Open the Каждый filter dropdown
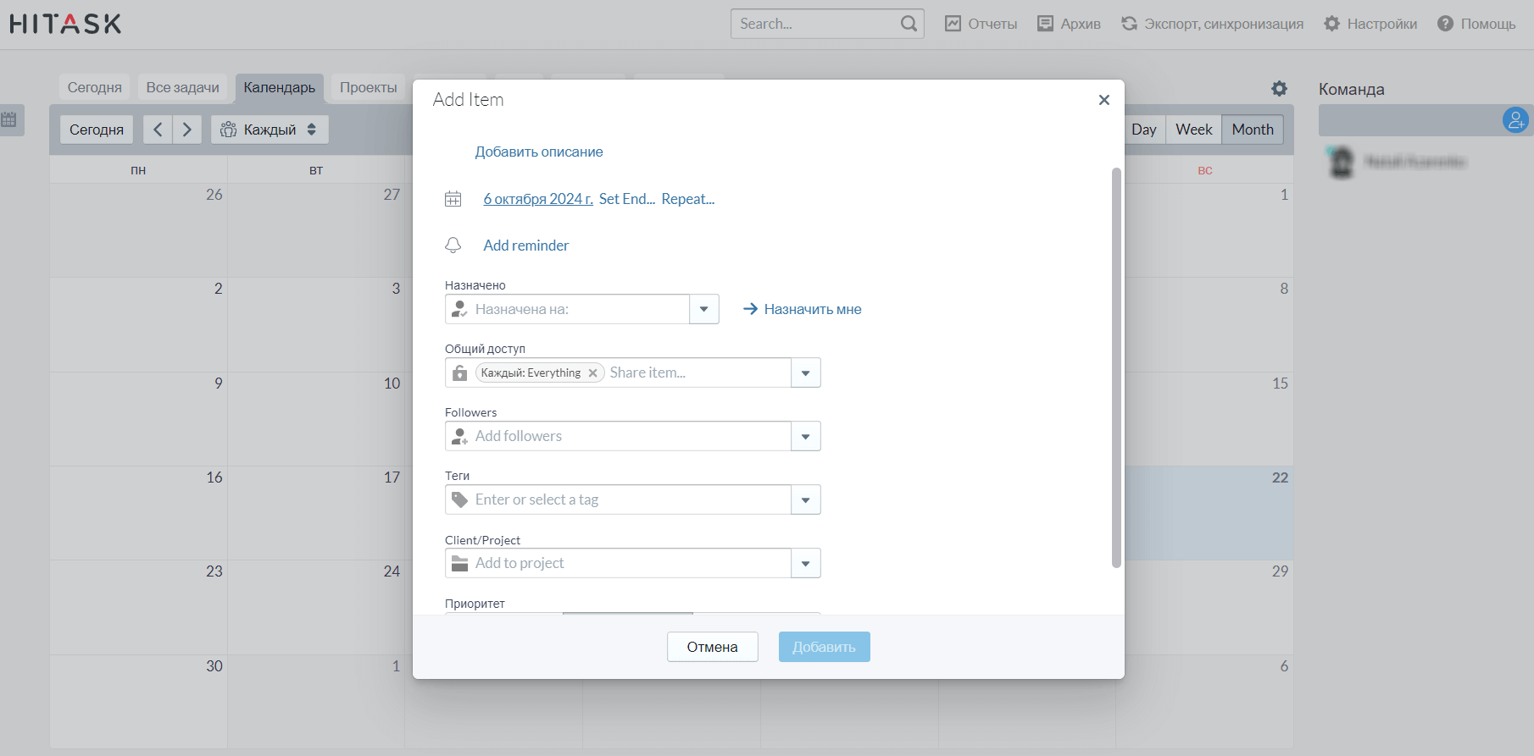The image size is (1534, 756). coord(270,130)
